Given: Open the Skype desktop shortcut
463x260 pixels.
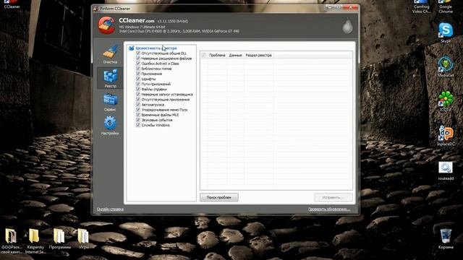Looking at the screenshot, I should click(446, 32).
